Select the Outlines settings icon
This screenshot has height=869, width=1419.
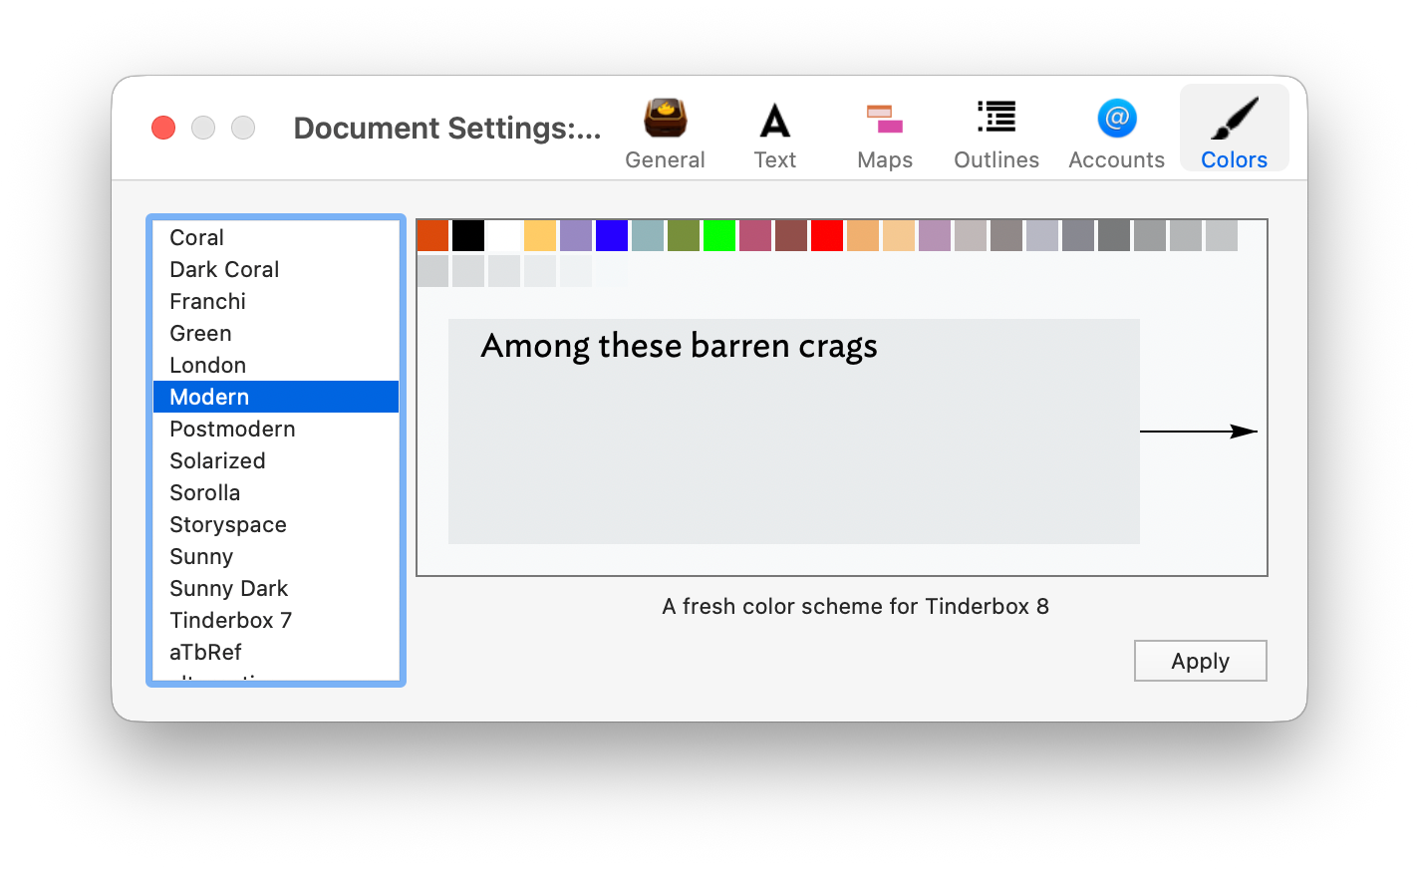point(995,118)
